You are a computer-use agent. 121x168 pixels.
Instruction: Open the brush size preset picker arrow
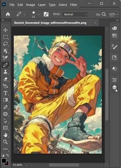click(x=39, y=14)
